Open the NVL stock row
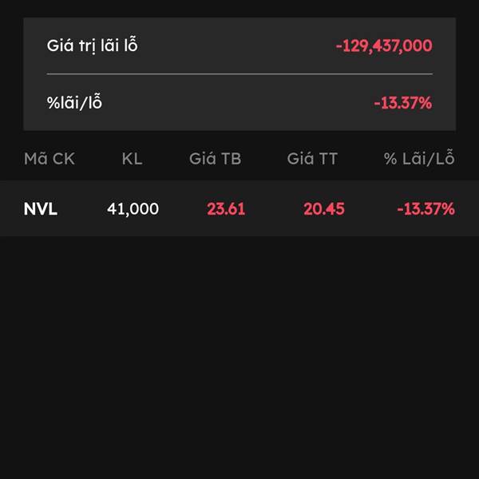Screen dimensions: 479x479 (239, 208)
